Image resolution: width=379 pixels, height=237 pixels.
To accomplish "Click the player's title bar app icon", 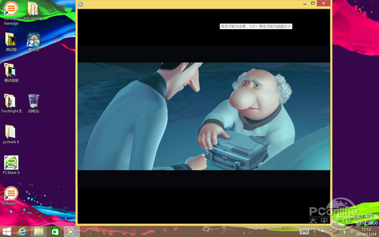I will click(x=80, y=4).
